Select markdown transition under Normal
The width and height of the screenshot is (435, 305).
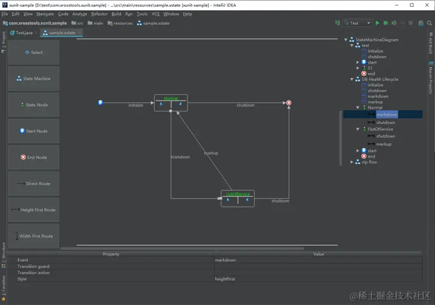click(x=386, y=114)
